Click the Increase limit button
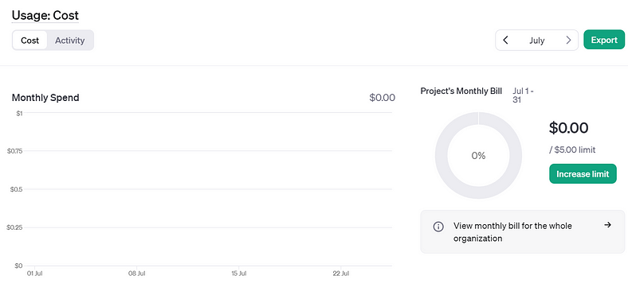Image resolution: width=628 pixels, height=291 pixels. point(583,174)
